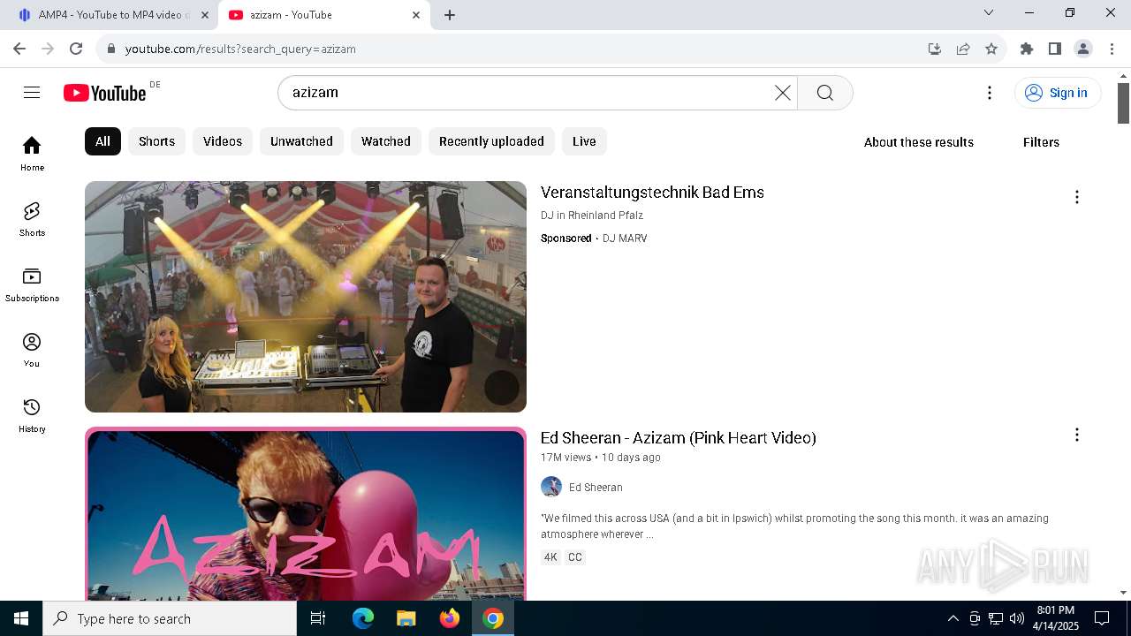This screenshot has width=1131, height=636.
Task: Toggle the browser side panel
Action: [1055, 49]
